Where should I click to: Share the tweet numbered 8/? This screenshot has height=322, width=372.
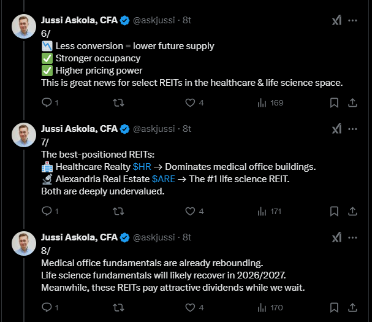click(x=352, y=307)
